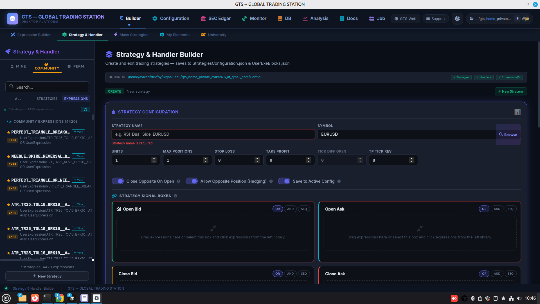Open GTS Web link button
540x304 pixels.
tap(405, 19)
